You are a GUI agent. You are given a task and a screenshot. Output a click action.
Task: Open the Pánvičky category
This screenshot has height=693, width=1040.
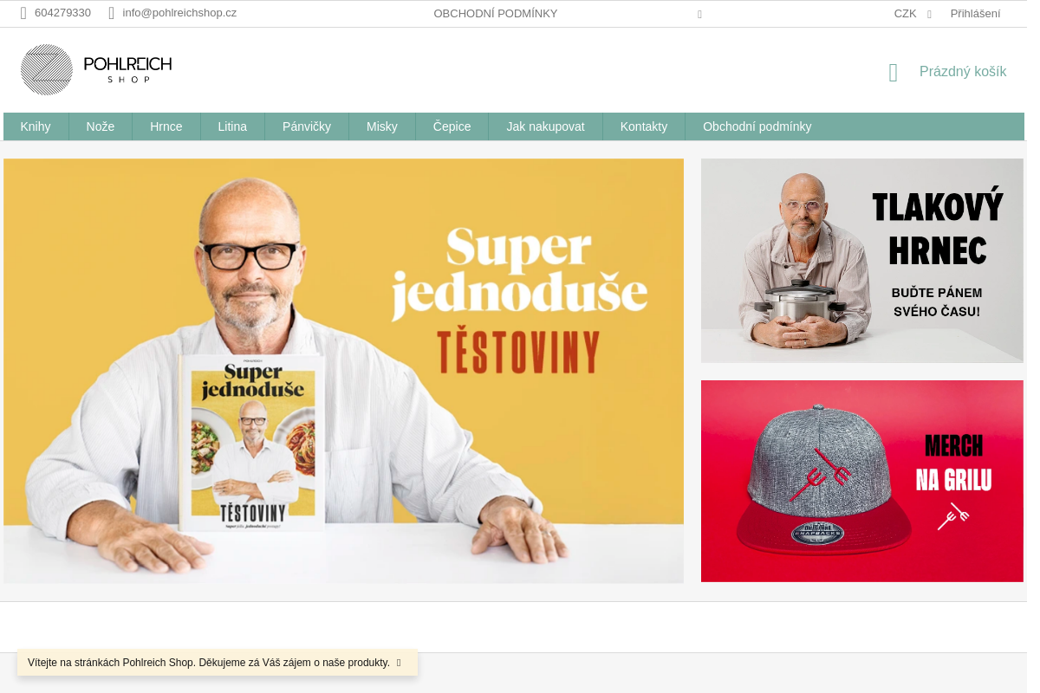(307, 126)
